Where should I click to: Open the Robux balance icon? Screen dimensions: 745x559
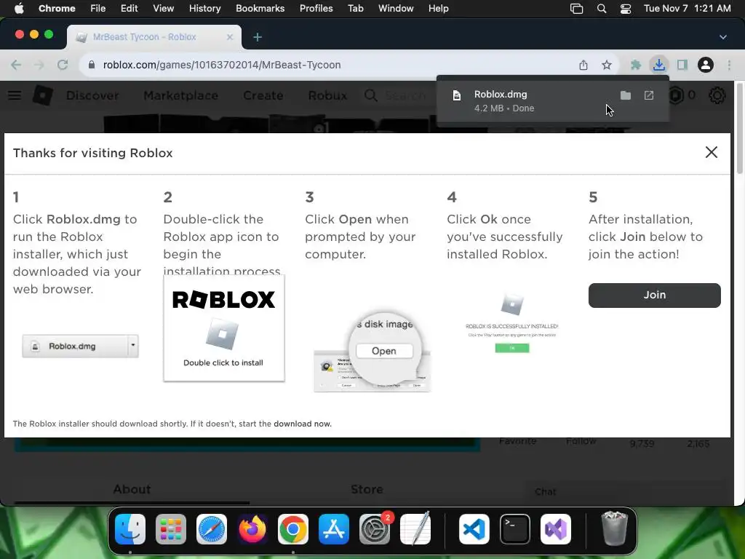[676, 95]
